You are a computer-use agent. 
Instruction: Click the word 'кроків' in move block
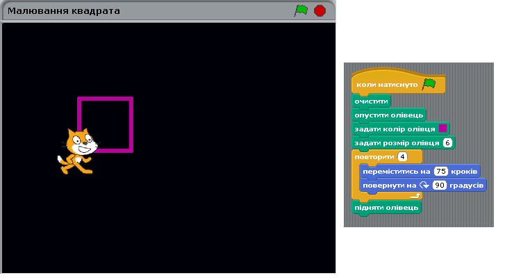pyautogui.click(x=464, y=172)
